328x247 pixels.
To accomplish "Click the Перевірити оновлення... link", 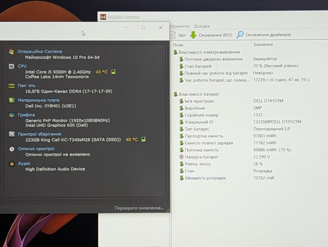I will (x=139, y=208).
